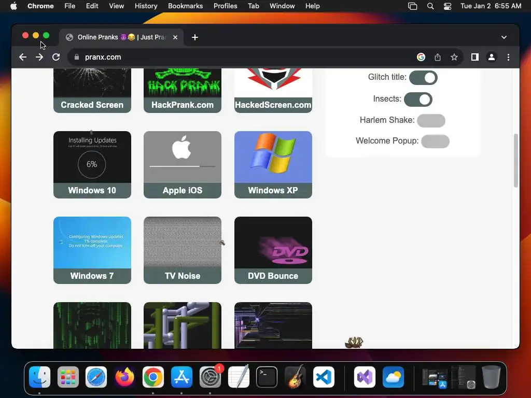Open App Store from the dock
531x398 pixels.
pyautogui.click(x=181, y=377)
